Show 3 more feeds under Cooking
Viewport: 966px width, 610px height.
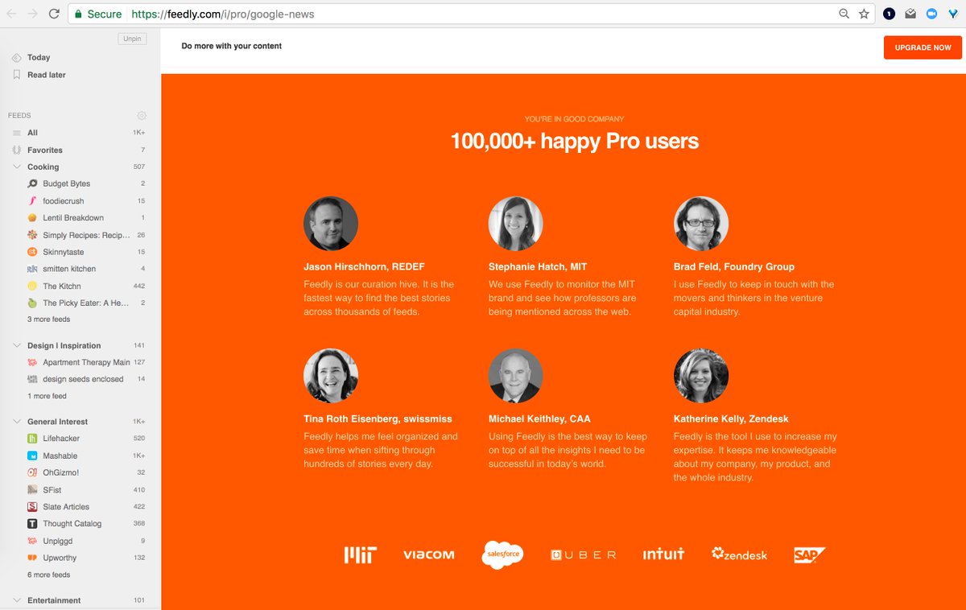tap(49, 319)
